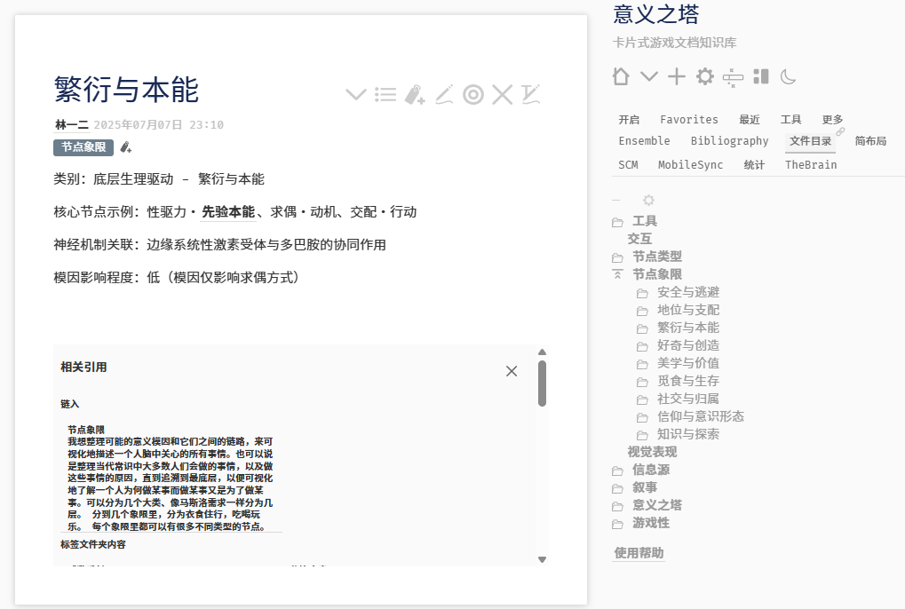Viewport: 905px width, 609px height.
Task: Click the add-tag icon in tiddler toolbar
Action: tap(415, 95)
